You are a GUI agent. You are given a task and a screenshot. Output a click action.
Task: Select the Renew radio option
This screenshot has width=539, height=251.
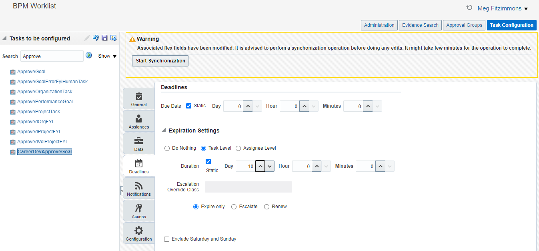coord(266,207)
